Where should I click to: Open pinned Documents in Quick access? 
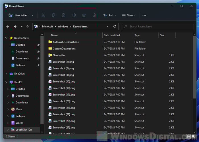tap(22, 58)
